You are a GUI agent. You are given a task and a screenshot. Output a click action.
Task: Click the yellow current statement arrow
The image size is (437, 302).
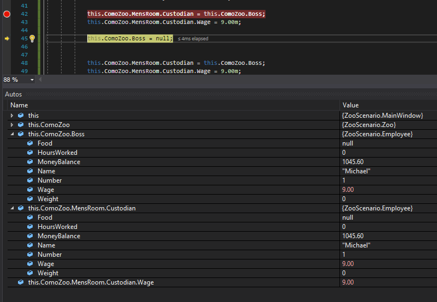7,39
